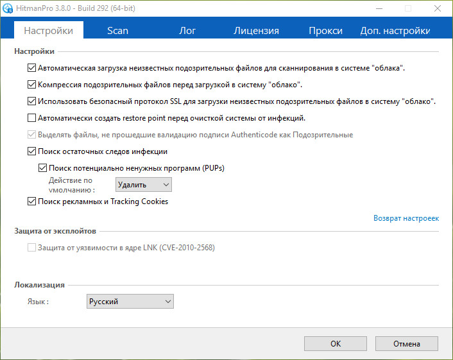Confirm settings with the OK button
Screen dimensions: 453x360
[336, 343]
